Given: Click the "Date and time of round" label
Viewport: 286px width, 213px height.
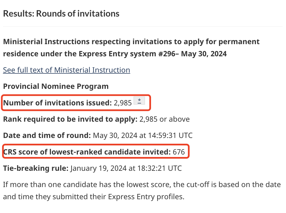Looking at the screenshot, I should point(47,136).
